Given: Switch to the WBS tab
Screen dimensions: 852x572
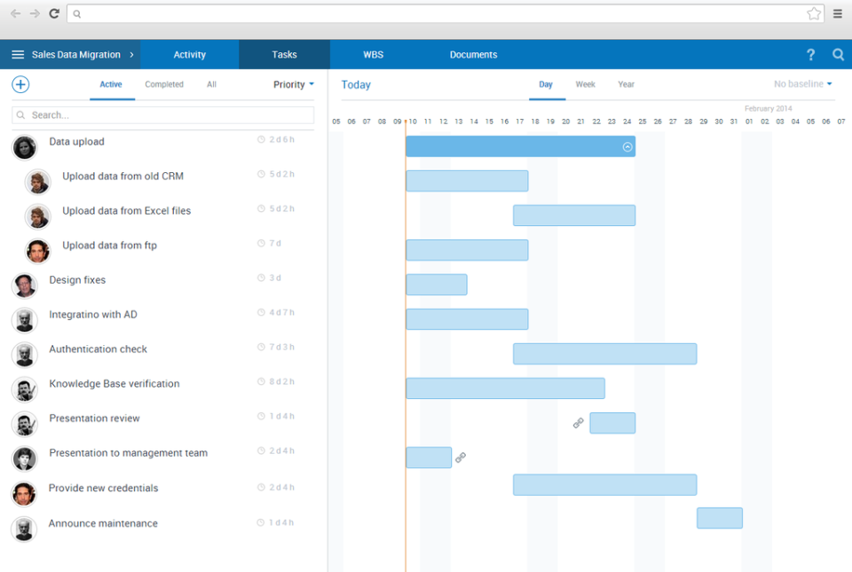Looking at the screenshot, I should tap(374, 54).
